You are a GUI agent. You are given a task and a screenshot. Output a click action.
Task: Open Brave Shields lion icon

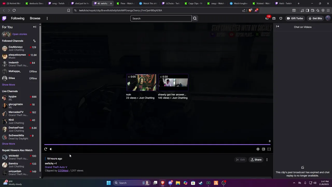pyautogui.click(x=250, y=10)
